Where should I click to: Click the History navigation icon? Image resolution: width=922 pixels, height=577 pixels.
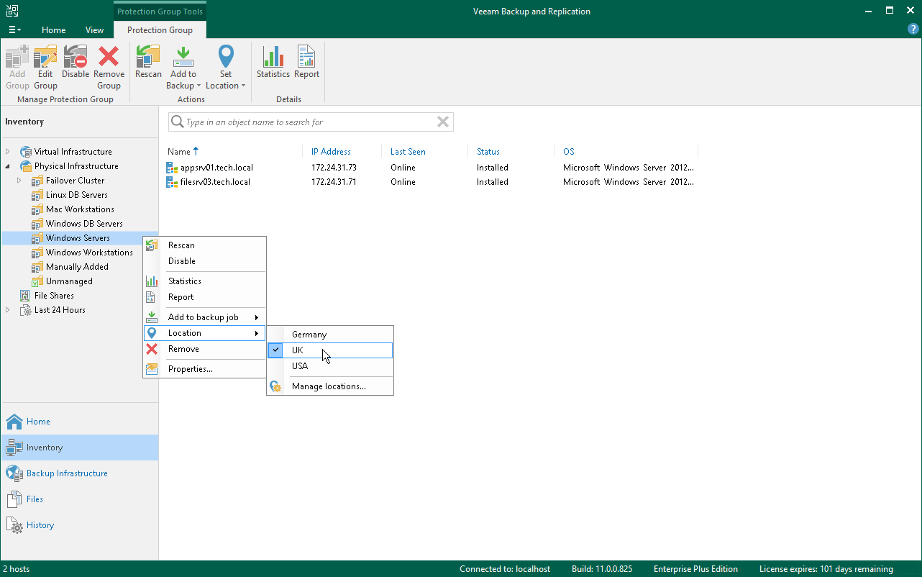[x=14, y=525]
